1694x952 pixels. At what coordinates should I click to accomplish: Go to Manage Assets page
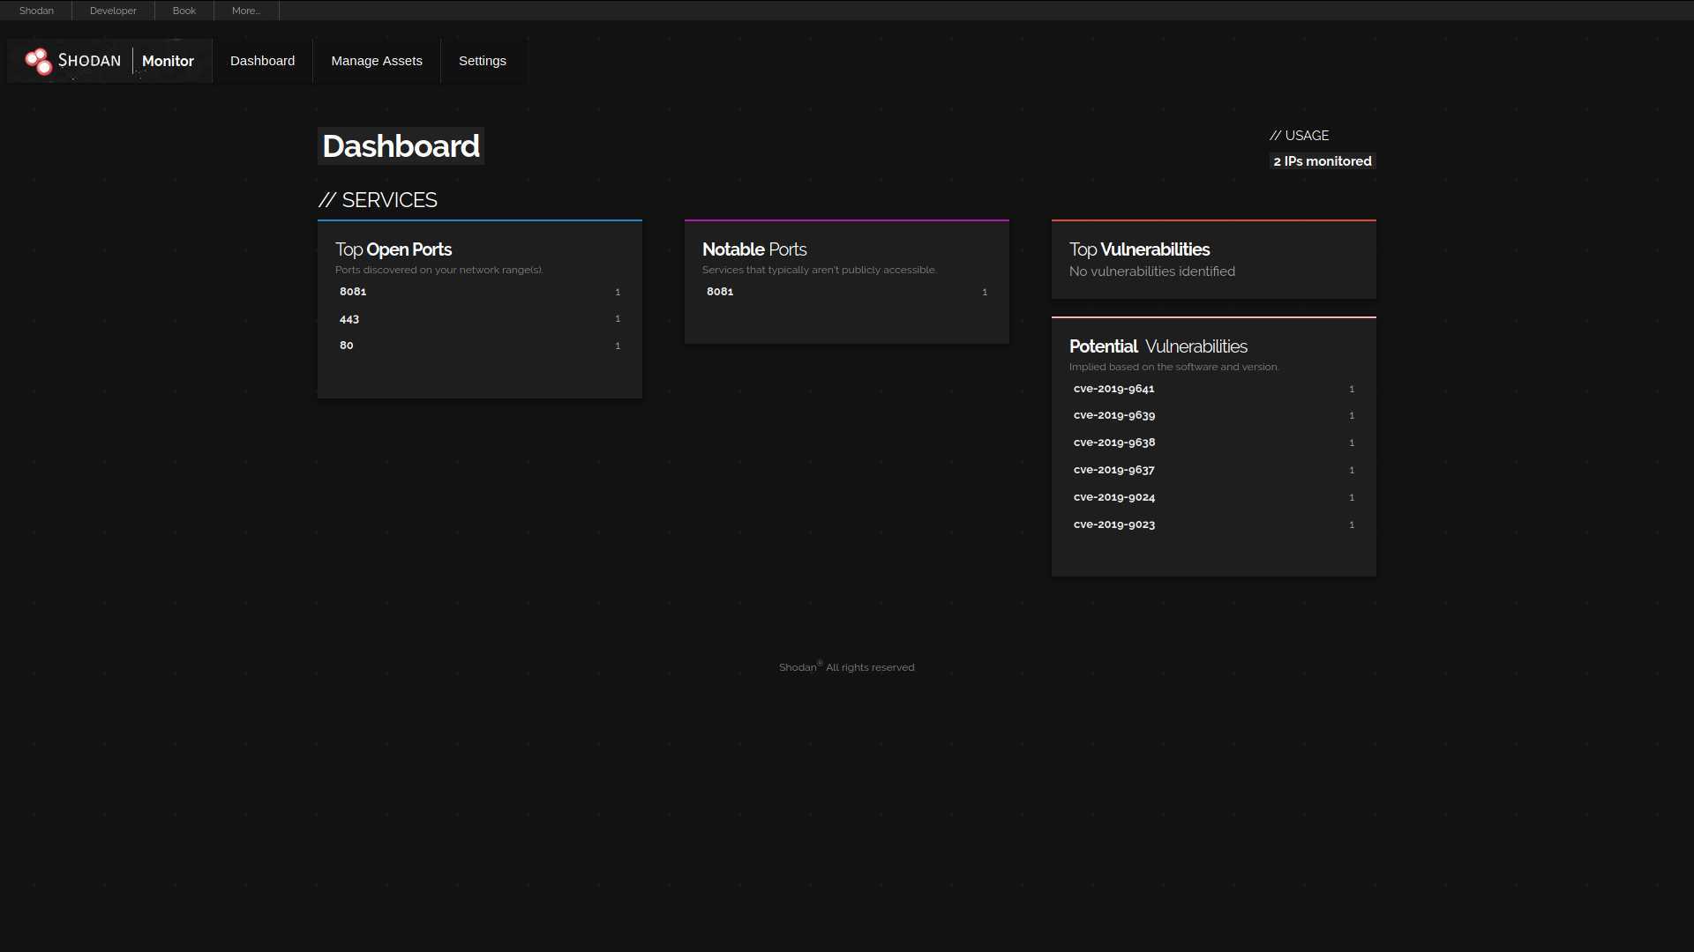pyautogui.click(x=377, y=61)
